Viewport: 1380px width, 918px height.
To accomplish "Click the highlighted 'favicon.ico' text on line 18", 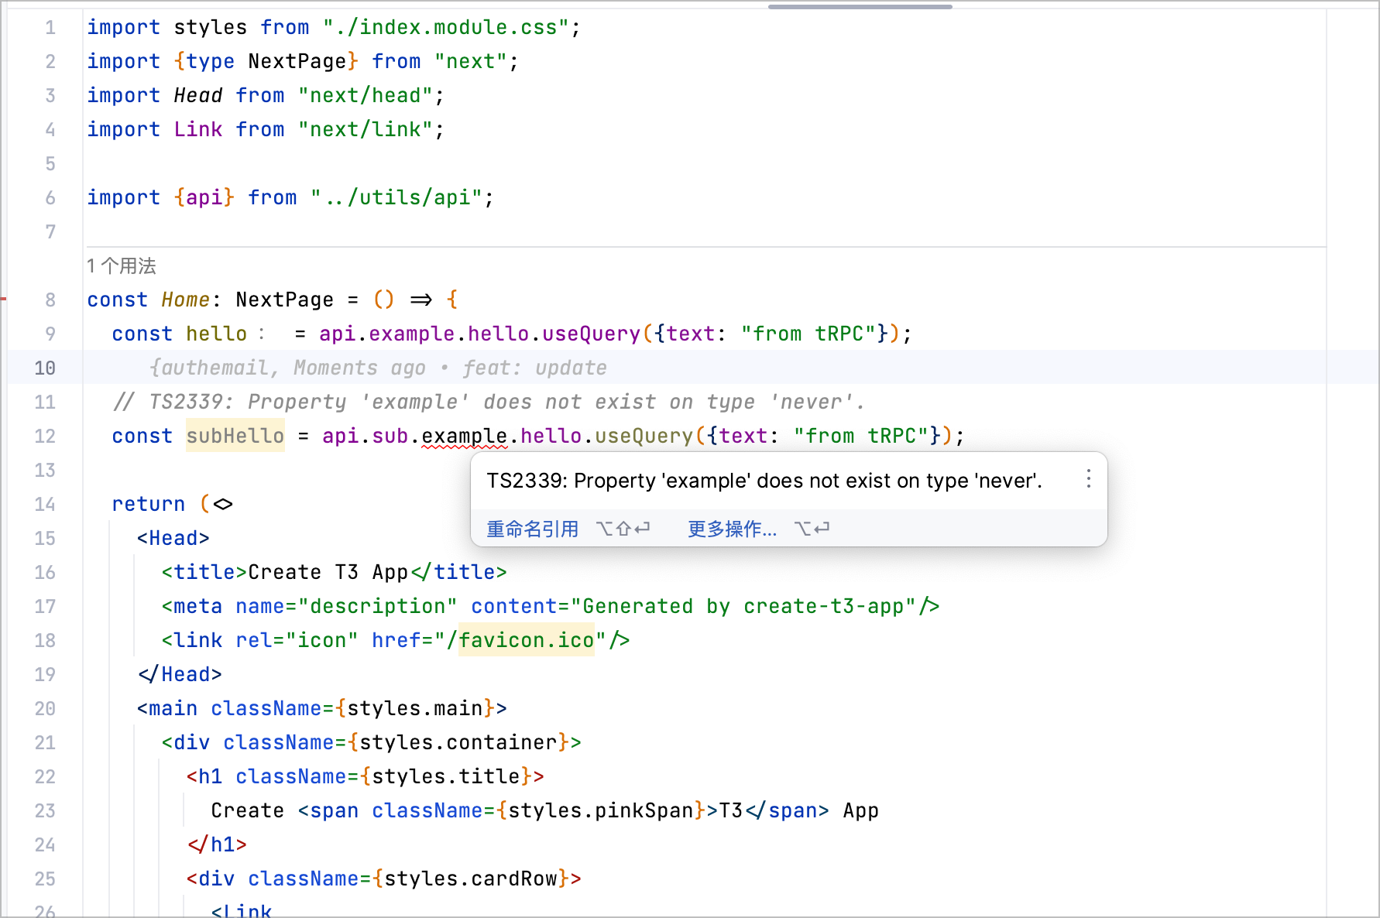I will (526, 640).
